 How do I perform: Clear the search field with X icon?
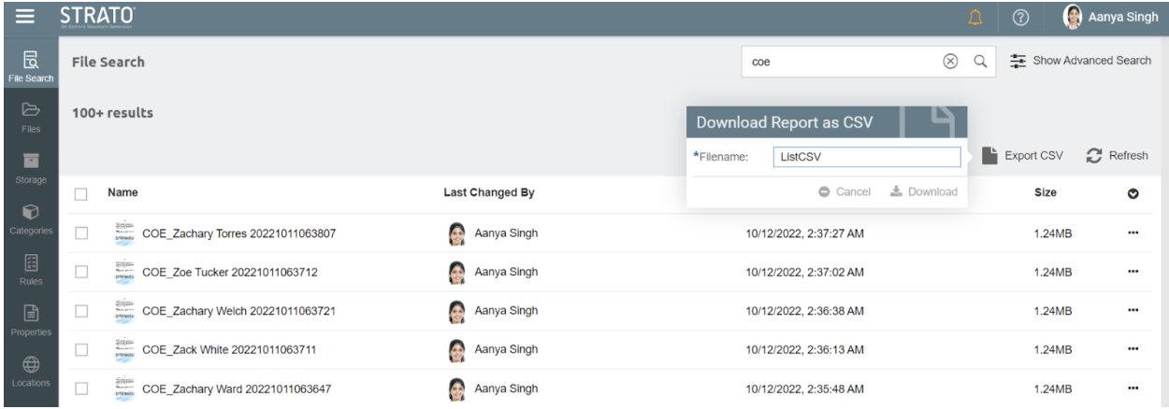950,62
